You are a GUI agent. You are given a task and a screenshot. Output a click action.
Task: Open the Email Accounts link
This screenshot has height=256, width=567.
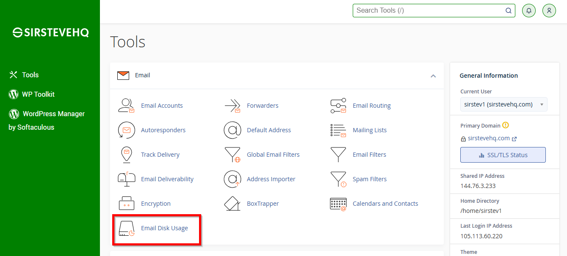(162, 106)
